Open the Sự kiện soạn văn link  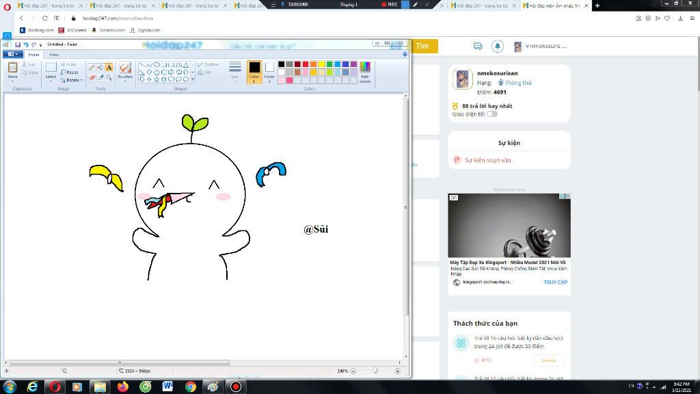487,160
